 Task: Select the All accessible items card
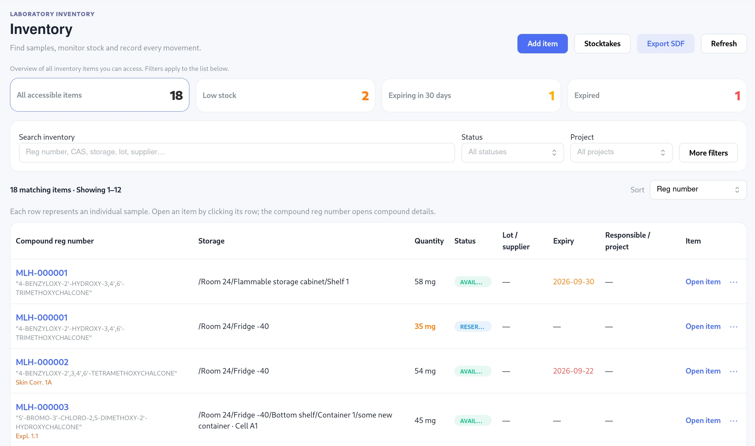[x=100, y=95]
